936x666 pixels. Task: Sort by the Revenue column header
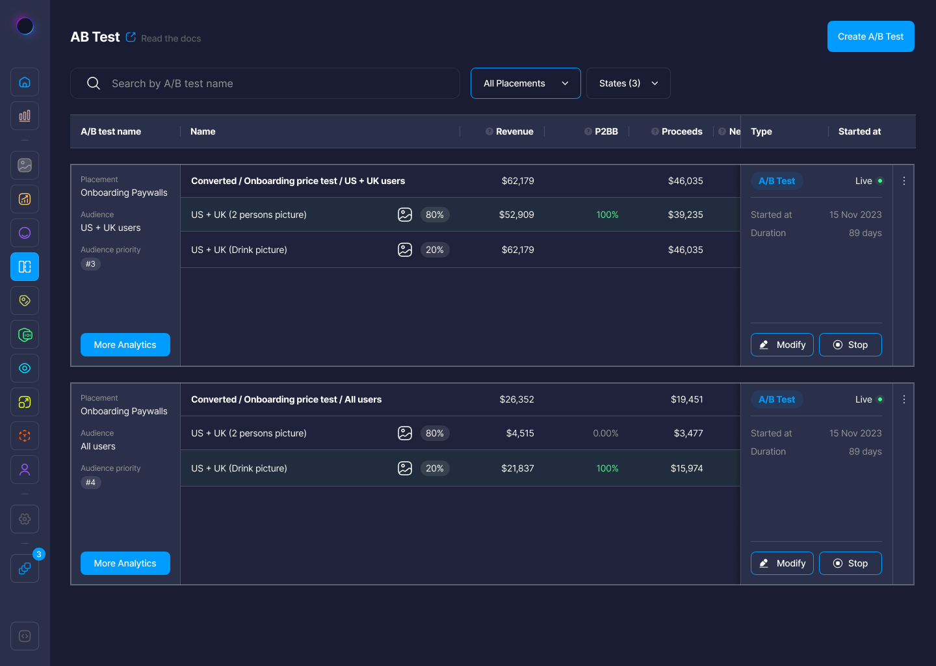pyautogui.click(x=514, y=131)
